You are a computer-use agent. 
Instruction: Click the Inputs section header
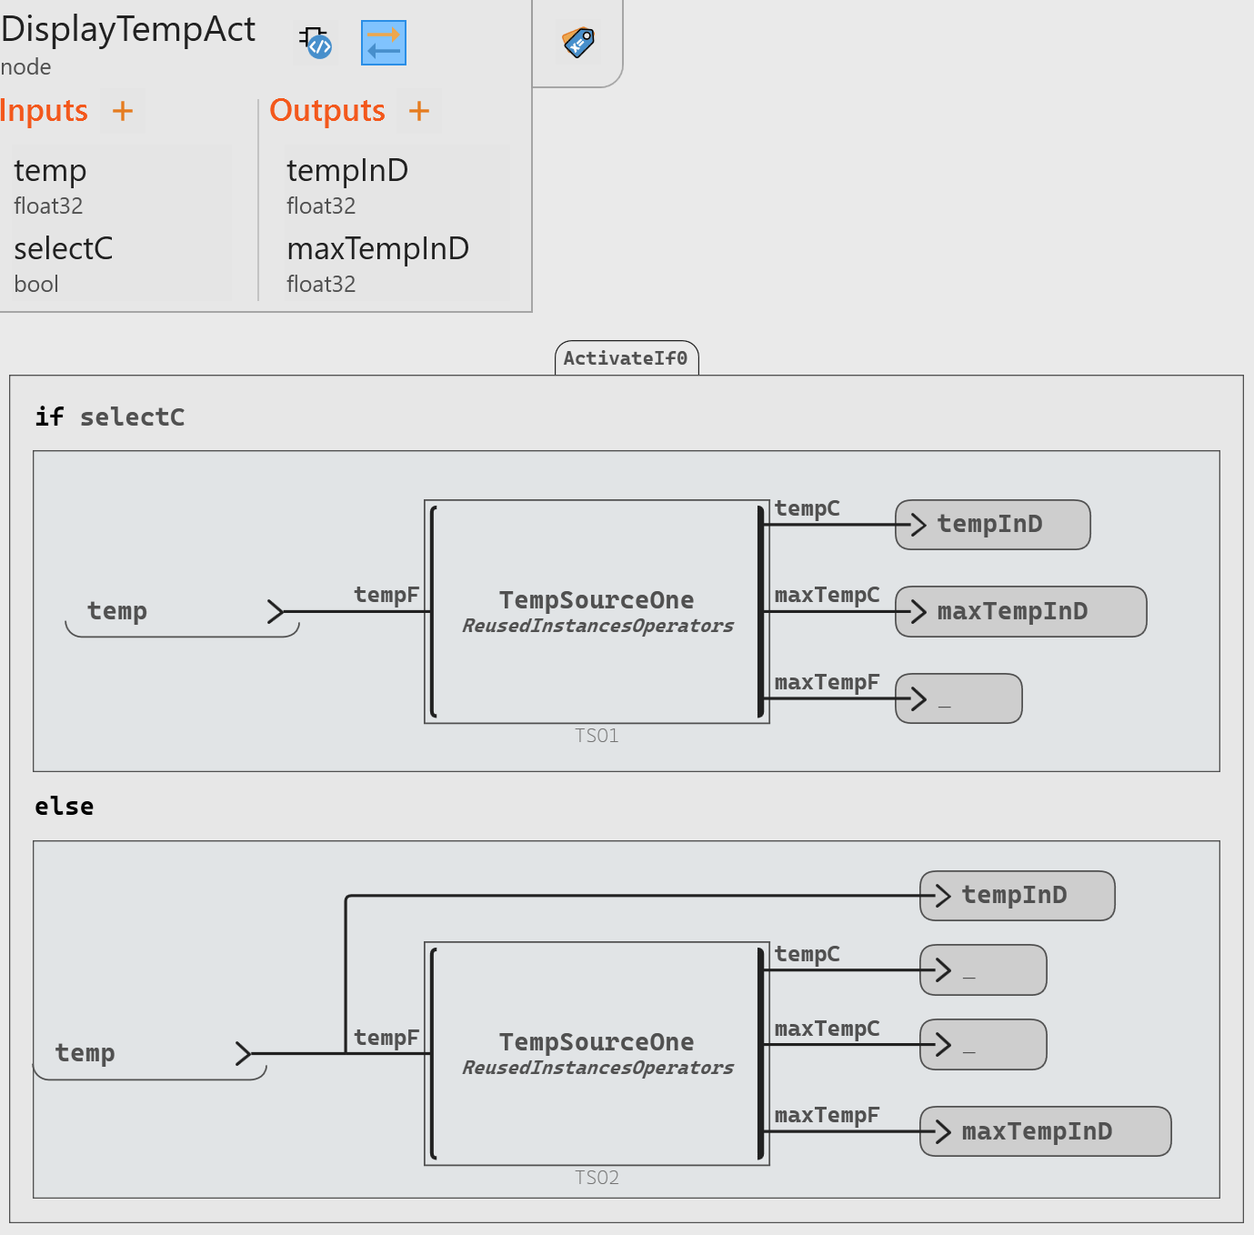click(x=44, y=111)
